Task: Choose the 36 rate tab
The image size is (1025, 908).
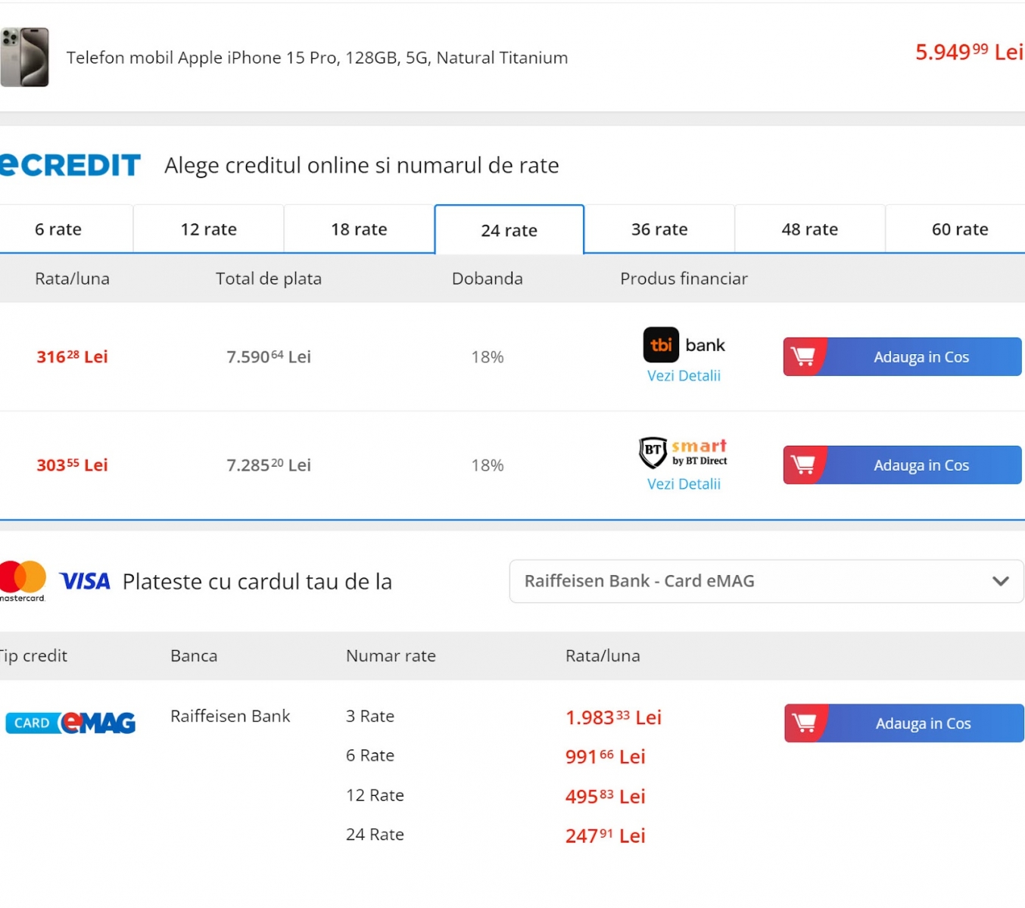Action: (659, 229)
